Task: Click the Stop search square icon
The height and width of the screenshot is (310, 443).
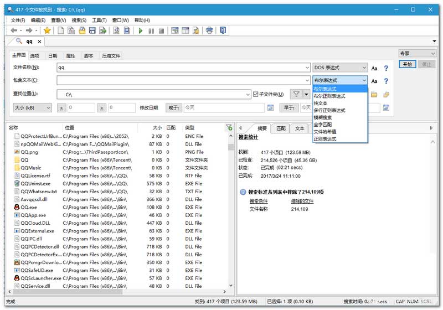Action: click(161, 30)
